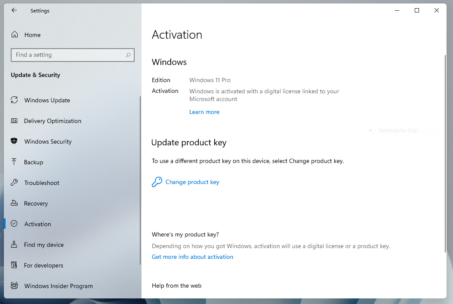
Task: Select Recovery in the sidebar
Action: 72,203
